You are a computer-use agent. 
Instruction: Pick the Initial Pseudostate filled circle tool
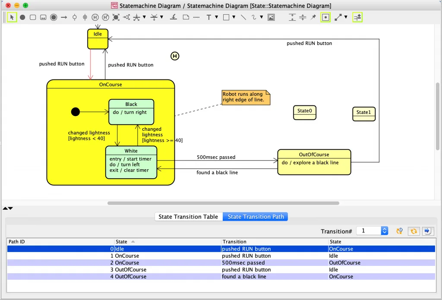click(x=22, y=17)
